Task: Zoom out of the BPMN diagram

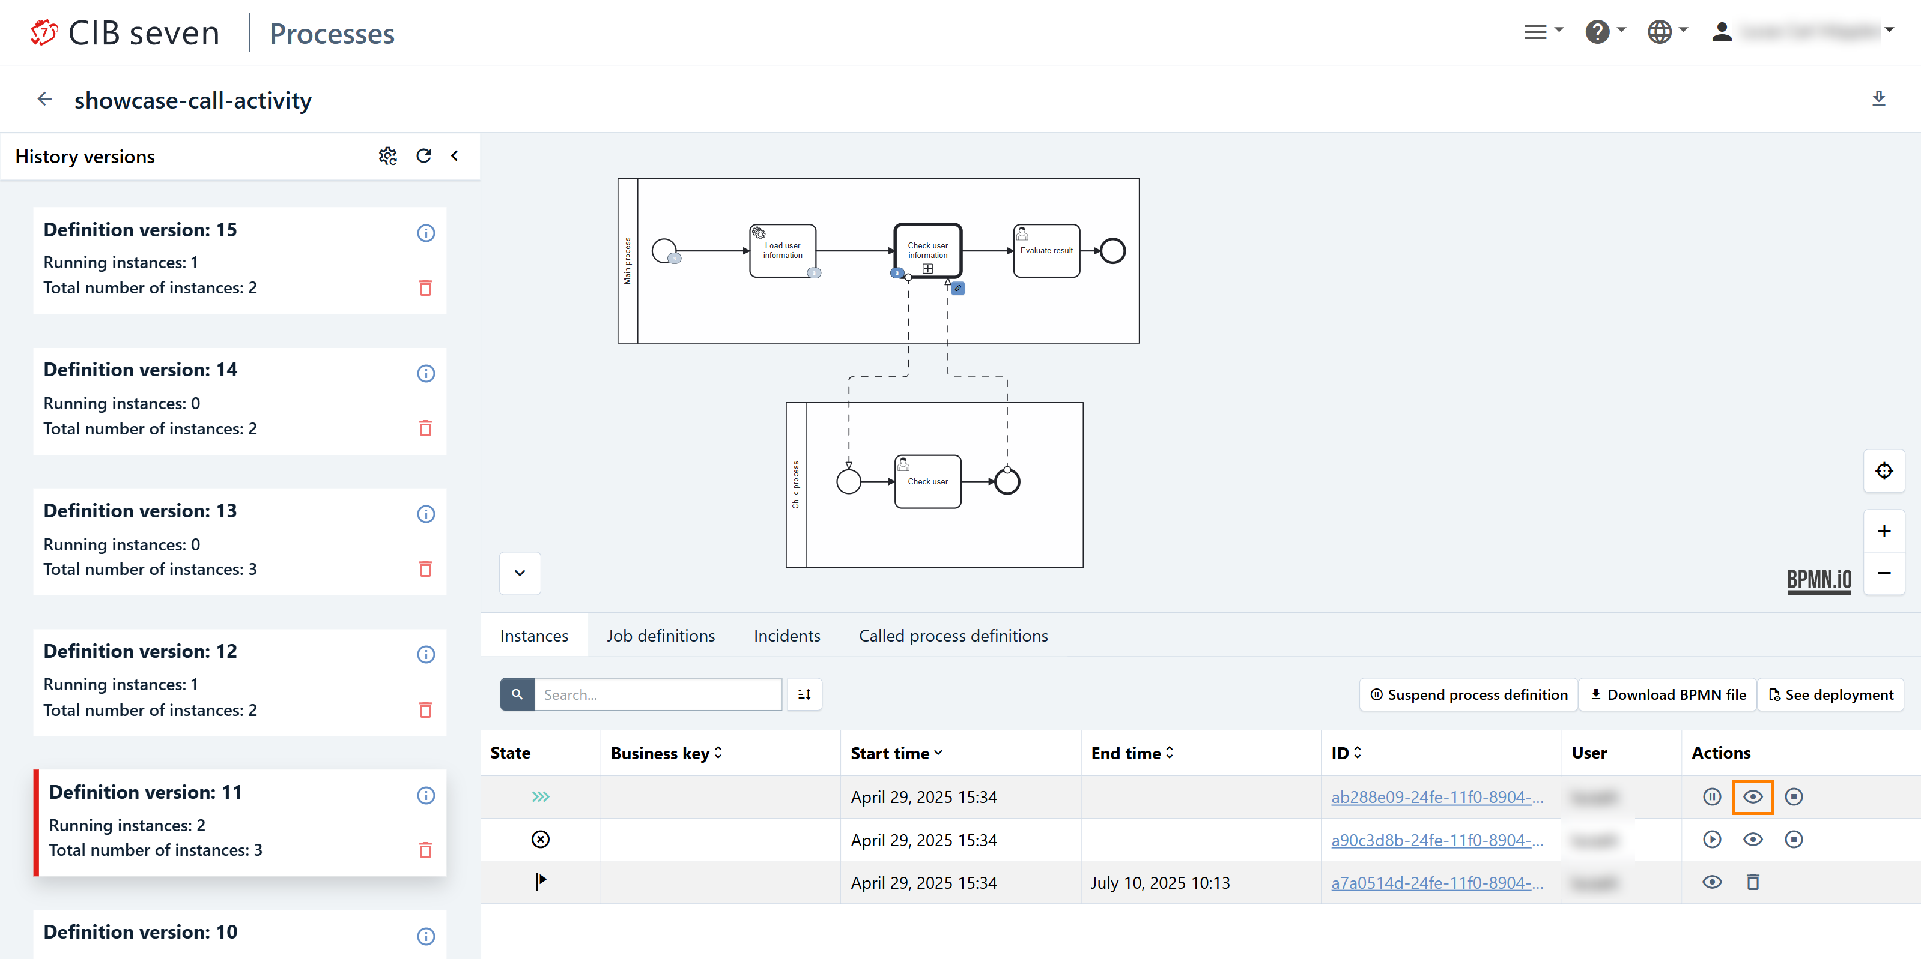Action: [x=1884, y=573]
